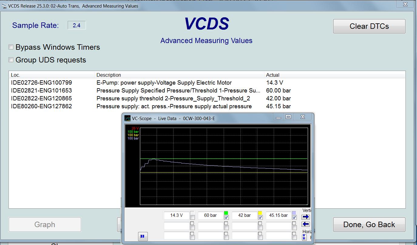Click the 60.00 bar actual value cell
The width and height of the screenshot is (417, 245).
278,90
